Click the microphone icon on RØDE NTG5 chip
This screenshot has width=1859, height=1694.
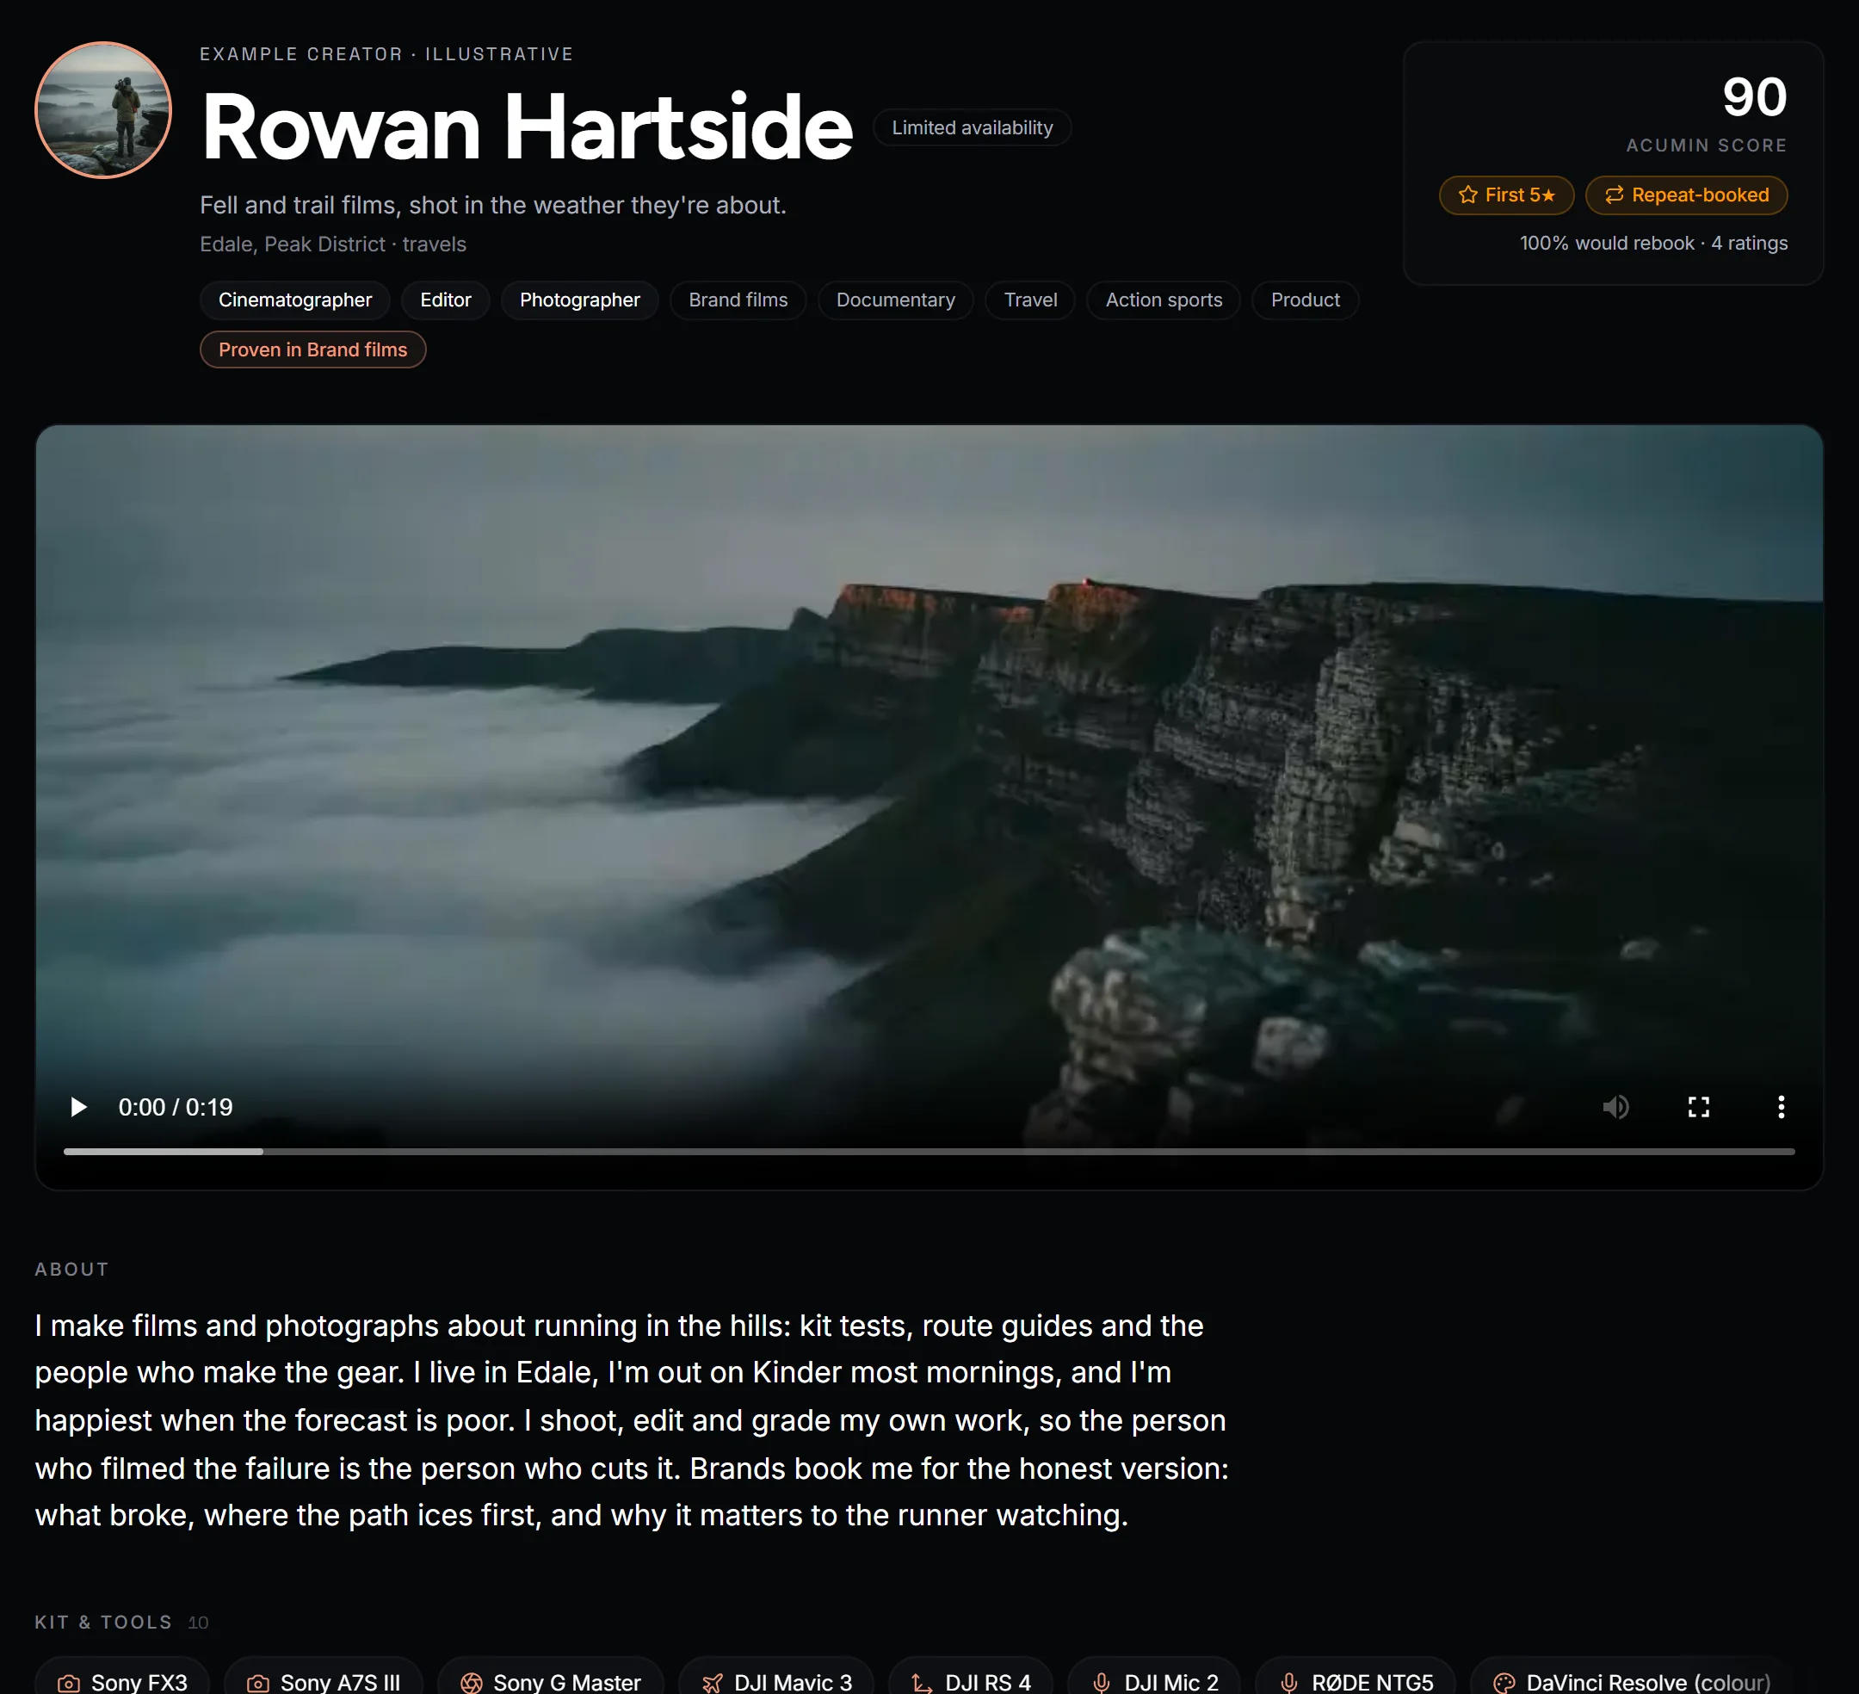[x=1289, y=1683]
